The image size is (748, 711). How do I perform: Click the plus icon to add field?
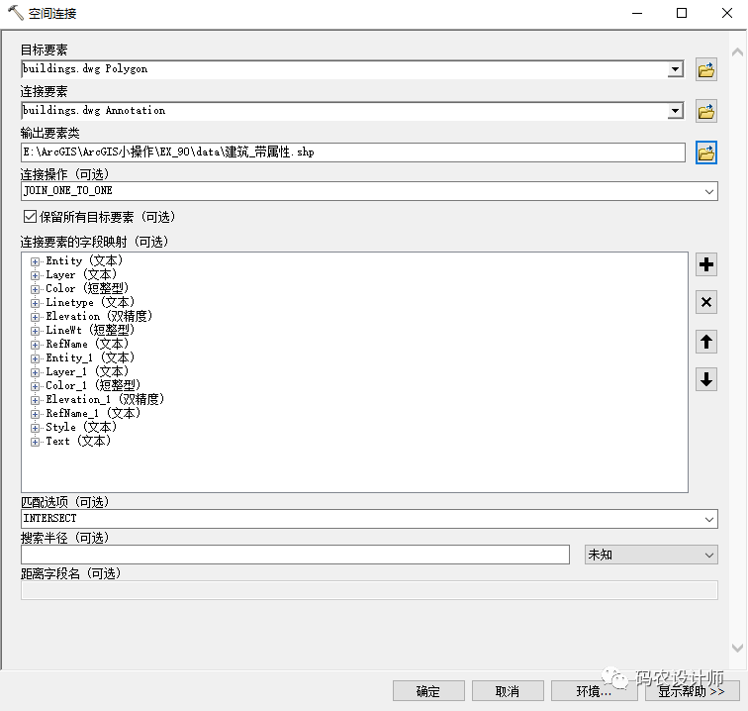pos(706,264)
